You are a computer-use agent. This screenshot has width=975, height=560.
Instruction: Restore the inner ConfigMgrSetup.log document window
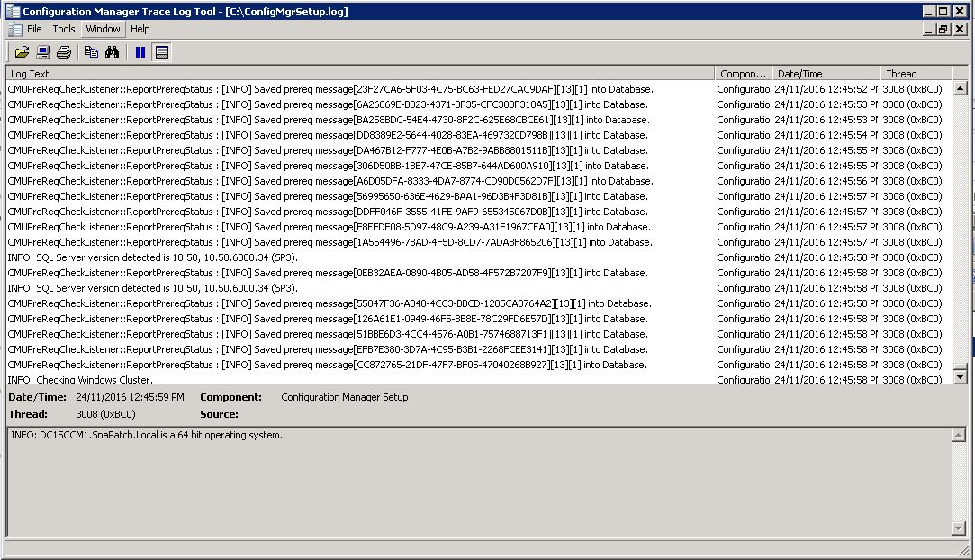point(943,29)
